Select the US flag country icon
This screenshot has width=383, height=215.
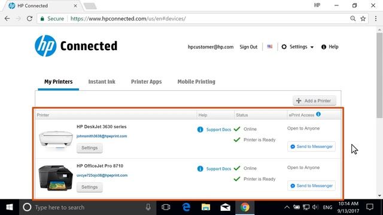click(270, 47)
